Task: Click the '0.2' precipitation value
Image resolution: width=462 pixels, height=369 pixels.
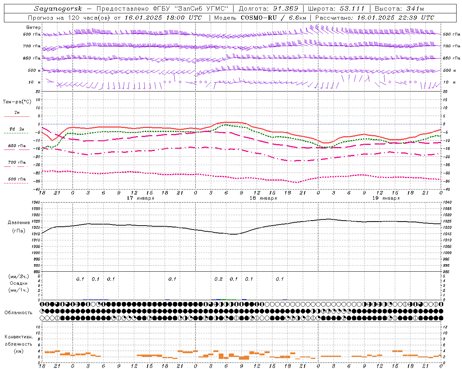Action: click(x=218, y=279)
